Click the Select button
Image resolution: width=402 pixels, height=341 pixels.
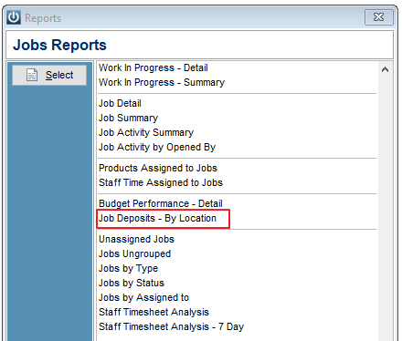(49, 75)
